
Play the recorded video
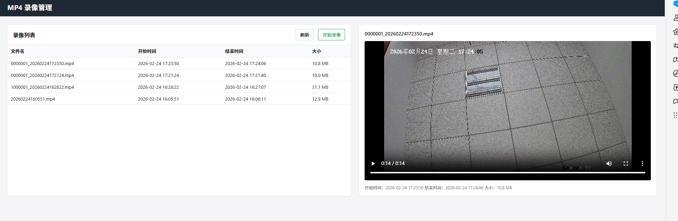point(373,164)
